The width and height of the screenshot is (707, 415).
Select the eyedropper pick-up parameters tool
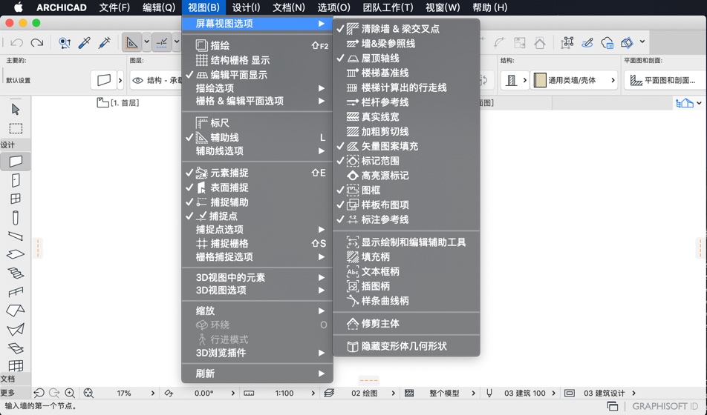85,43
